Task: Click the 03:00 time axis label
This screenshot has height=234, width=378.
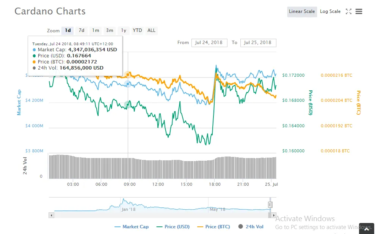Action: (73, 184)
